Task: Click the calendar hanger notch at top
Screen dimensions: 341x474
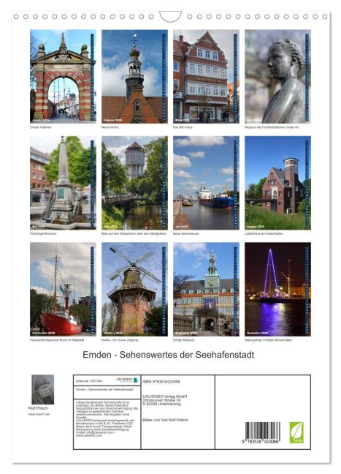Action: coord(171,16)
